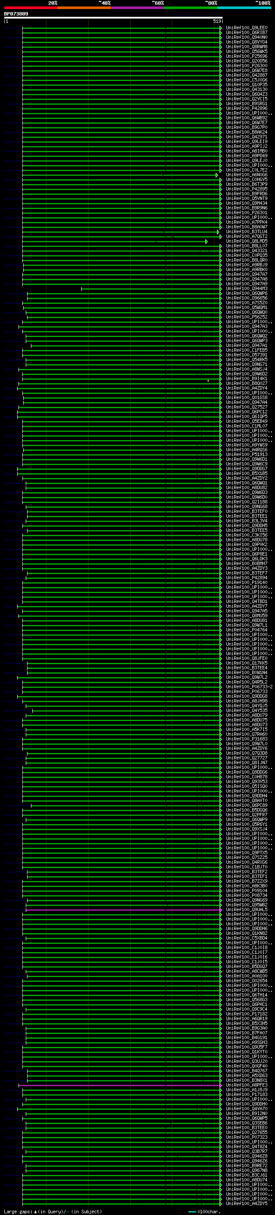Image resolution: width=275 pixels, height=1215 pixels.
Task: Select hit UniRef100_B3TLU4
Action: [x=247, y=231]
